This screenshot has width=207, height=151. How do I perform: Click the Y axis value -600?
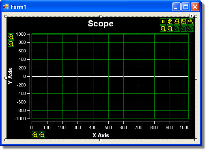[x=22, y=102]
